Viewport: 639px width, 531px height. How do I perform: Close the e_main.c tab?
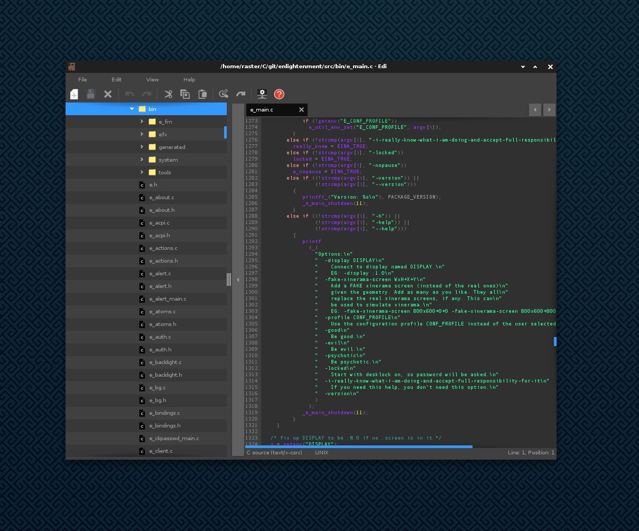301,110
